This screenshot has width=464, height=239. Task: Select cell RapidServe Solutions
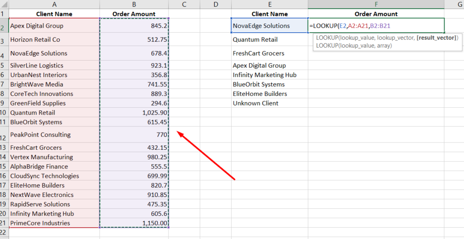[x=54, y=205]
